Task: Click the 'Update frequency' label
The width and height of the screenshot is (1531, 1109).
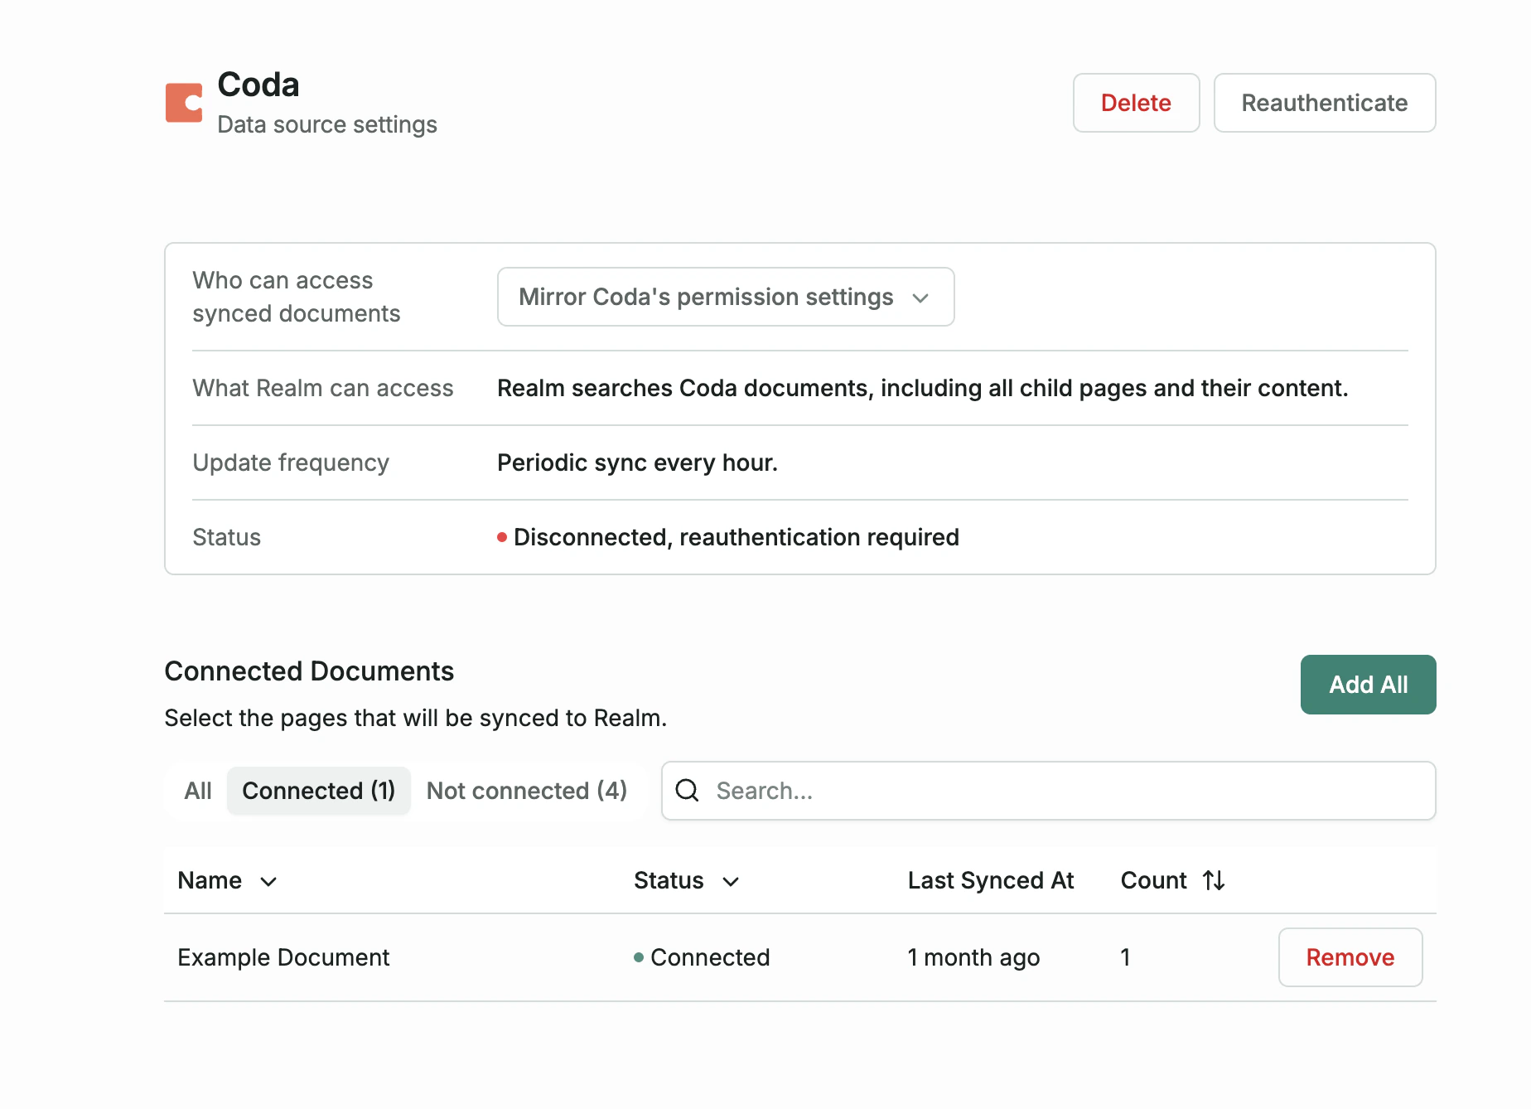Action: coord(290,462)
